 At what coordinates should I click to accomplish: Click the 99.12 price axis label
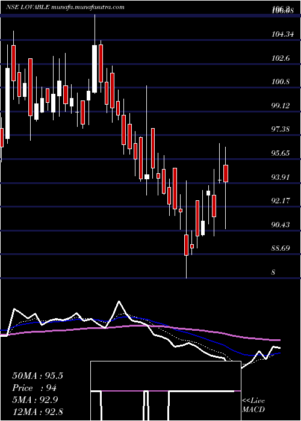281,105
